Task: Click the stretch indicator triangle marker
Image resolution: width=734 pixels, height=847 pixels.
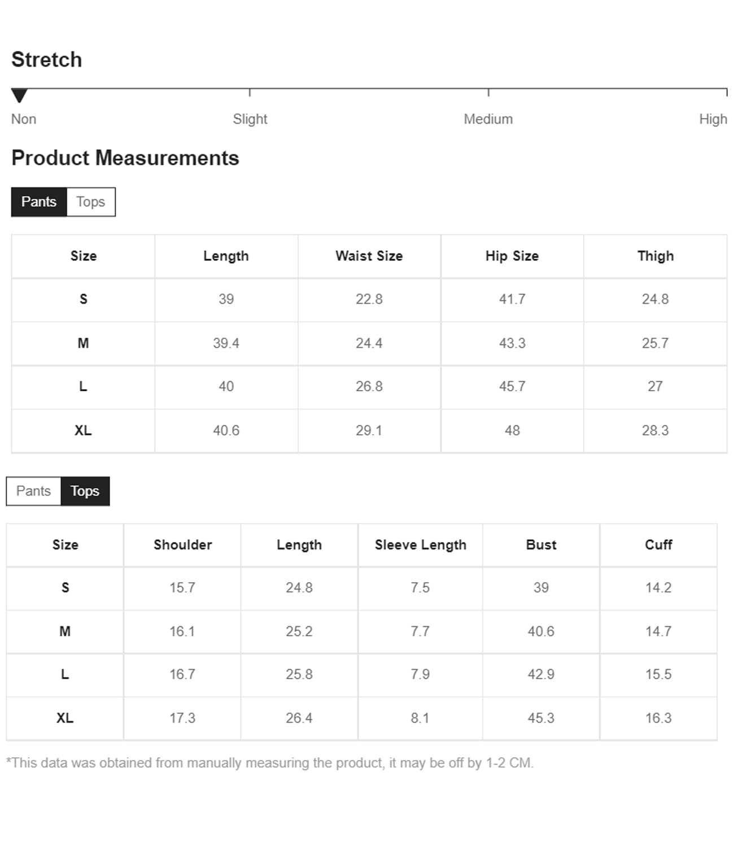Action: (19, 95)
